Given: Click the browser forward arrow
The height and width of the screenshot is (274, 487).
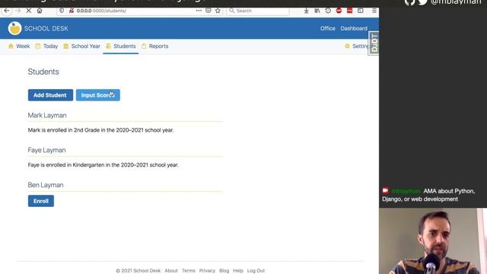Looking at the screenshot, I should point(18,11).
